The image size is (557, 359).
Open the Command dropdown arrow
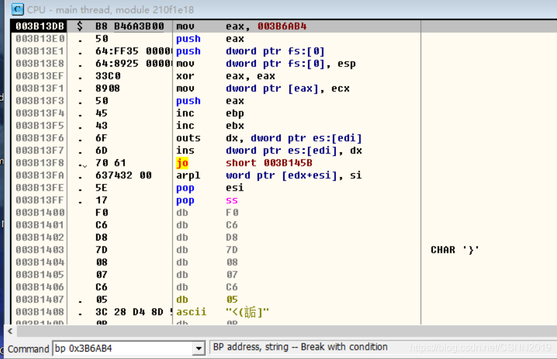click(199, 348)
